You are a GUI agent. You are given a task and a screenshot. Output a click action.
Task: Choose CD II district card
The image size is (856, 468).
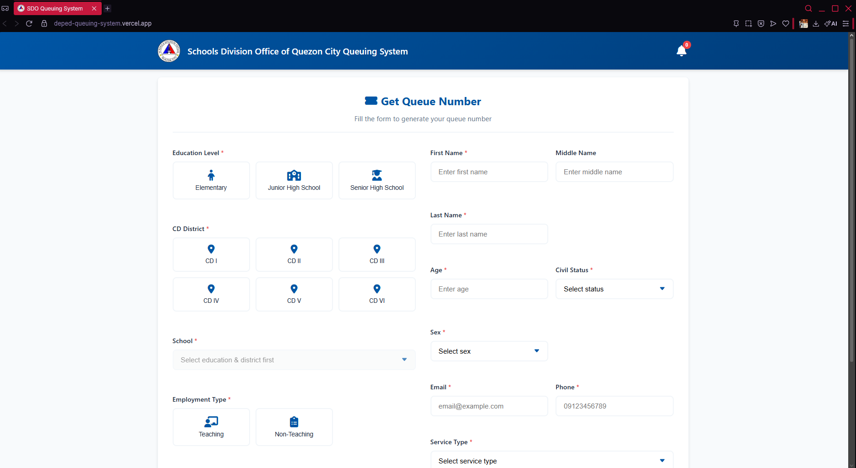point(294,254)
